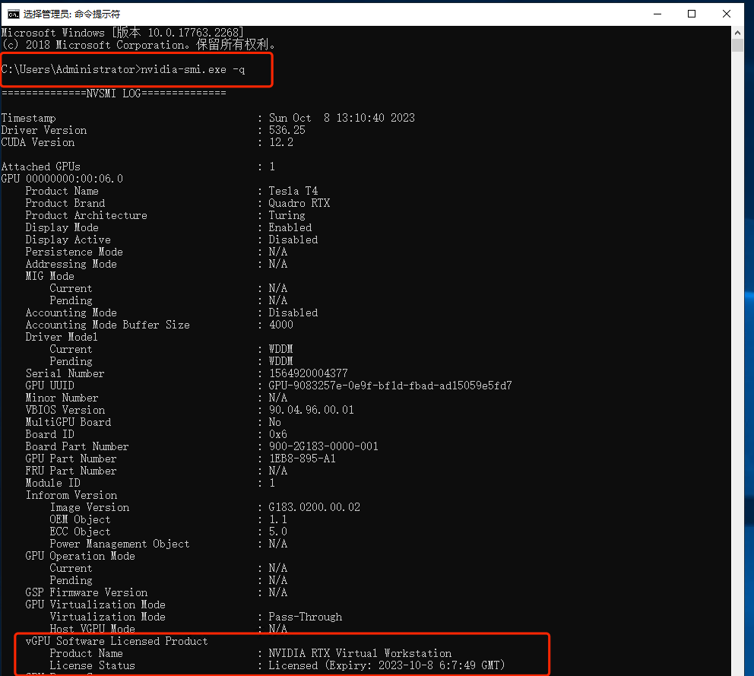Click the command text 'nvidia-smi.exe -q'

pyautogui.click(x=193, y=70)
